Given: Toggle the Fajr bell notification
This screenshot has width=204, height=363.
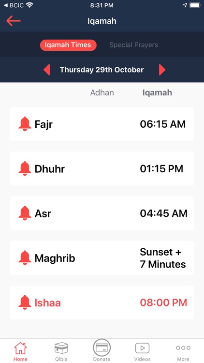Looking at the screenshot, I should coord(25,124).
